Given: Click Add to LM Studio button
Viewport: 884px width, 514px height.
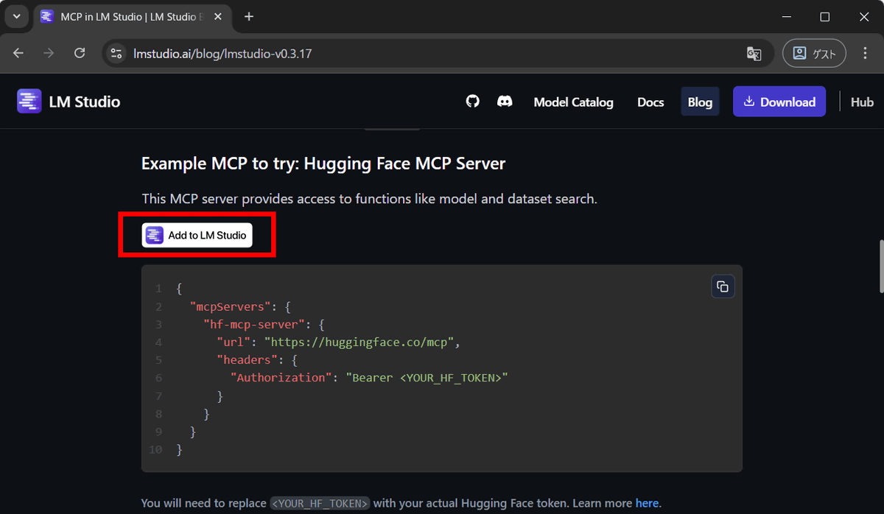Looking at the screenshot, I should [197, 235].
